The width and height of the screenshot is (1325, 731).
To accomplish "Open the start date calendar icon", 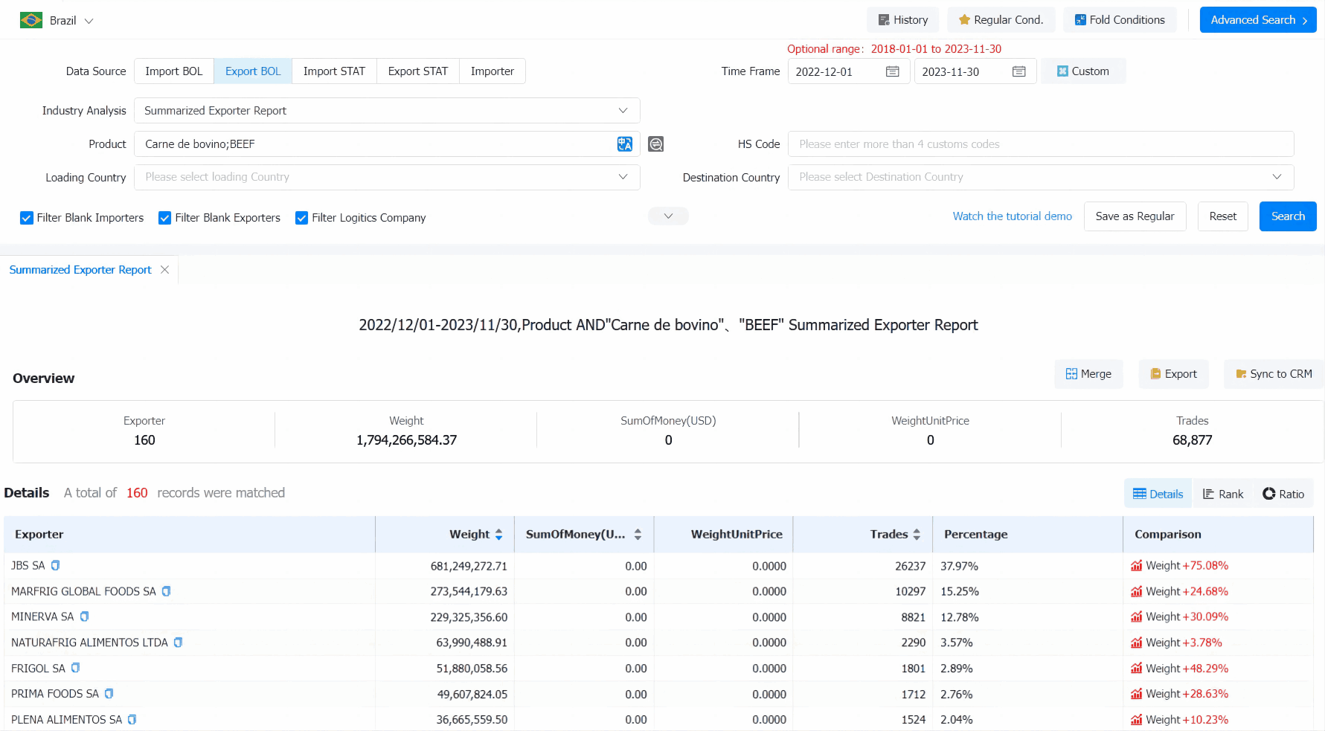I will coord(892,71).
